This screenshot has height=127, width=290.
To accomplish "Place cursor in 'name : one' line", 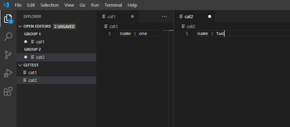I will pos(133,34).
